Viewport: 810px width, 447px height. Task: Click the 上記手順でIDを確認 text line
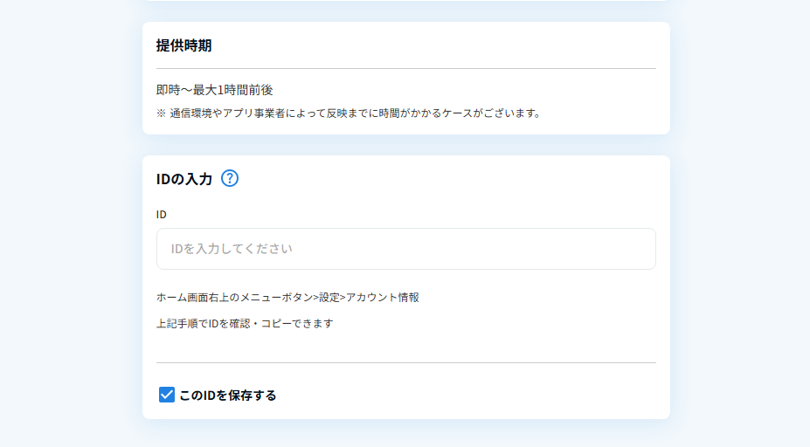click(245, 324)
